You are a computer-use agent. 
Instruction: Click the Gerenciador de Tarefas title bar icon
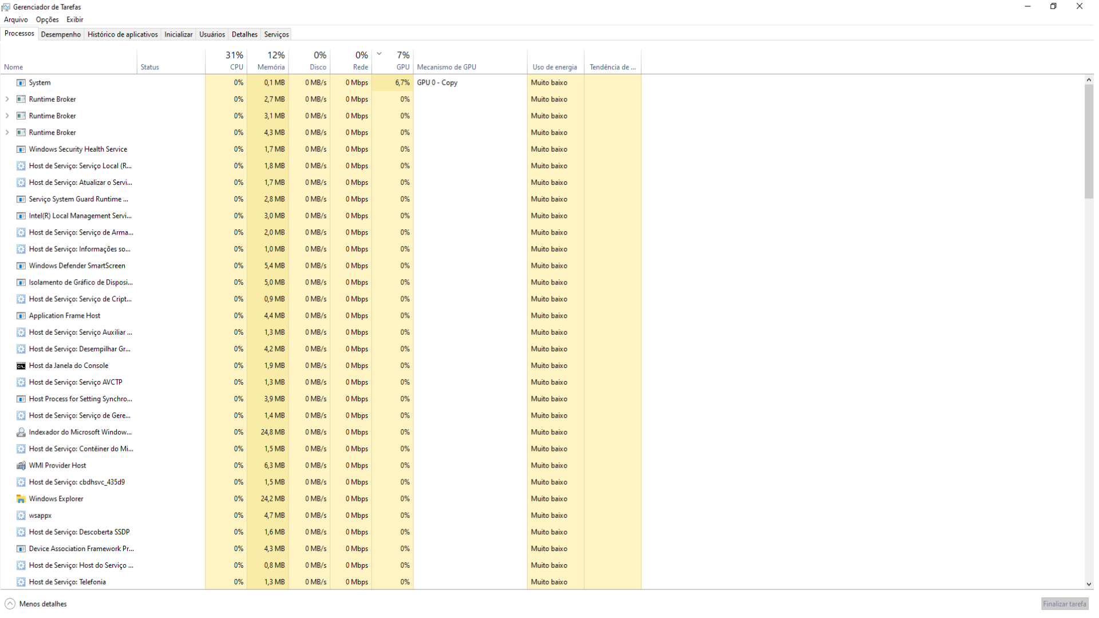[x=6, y=7]
